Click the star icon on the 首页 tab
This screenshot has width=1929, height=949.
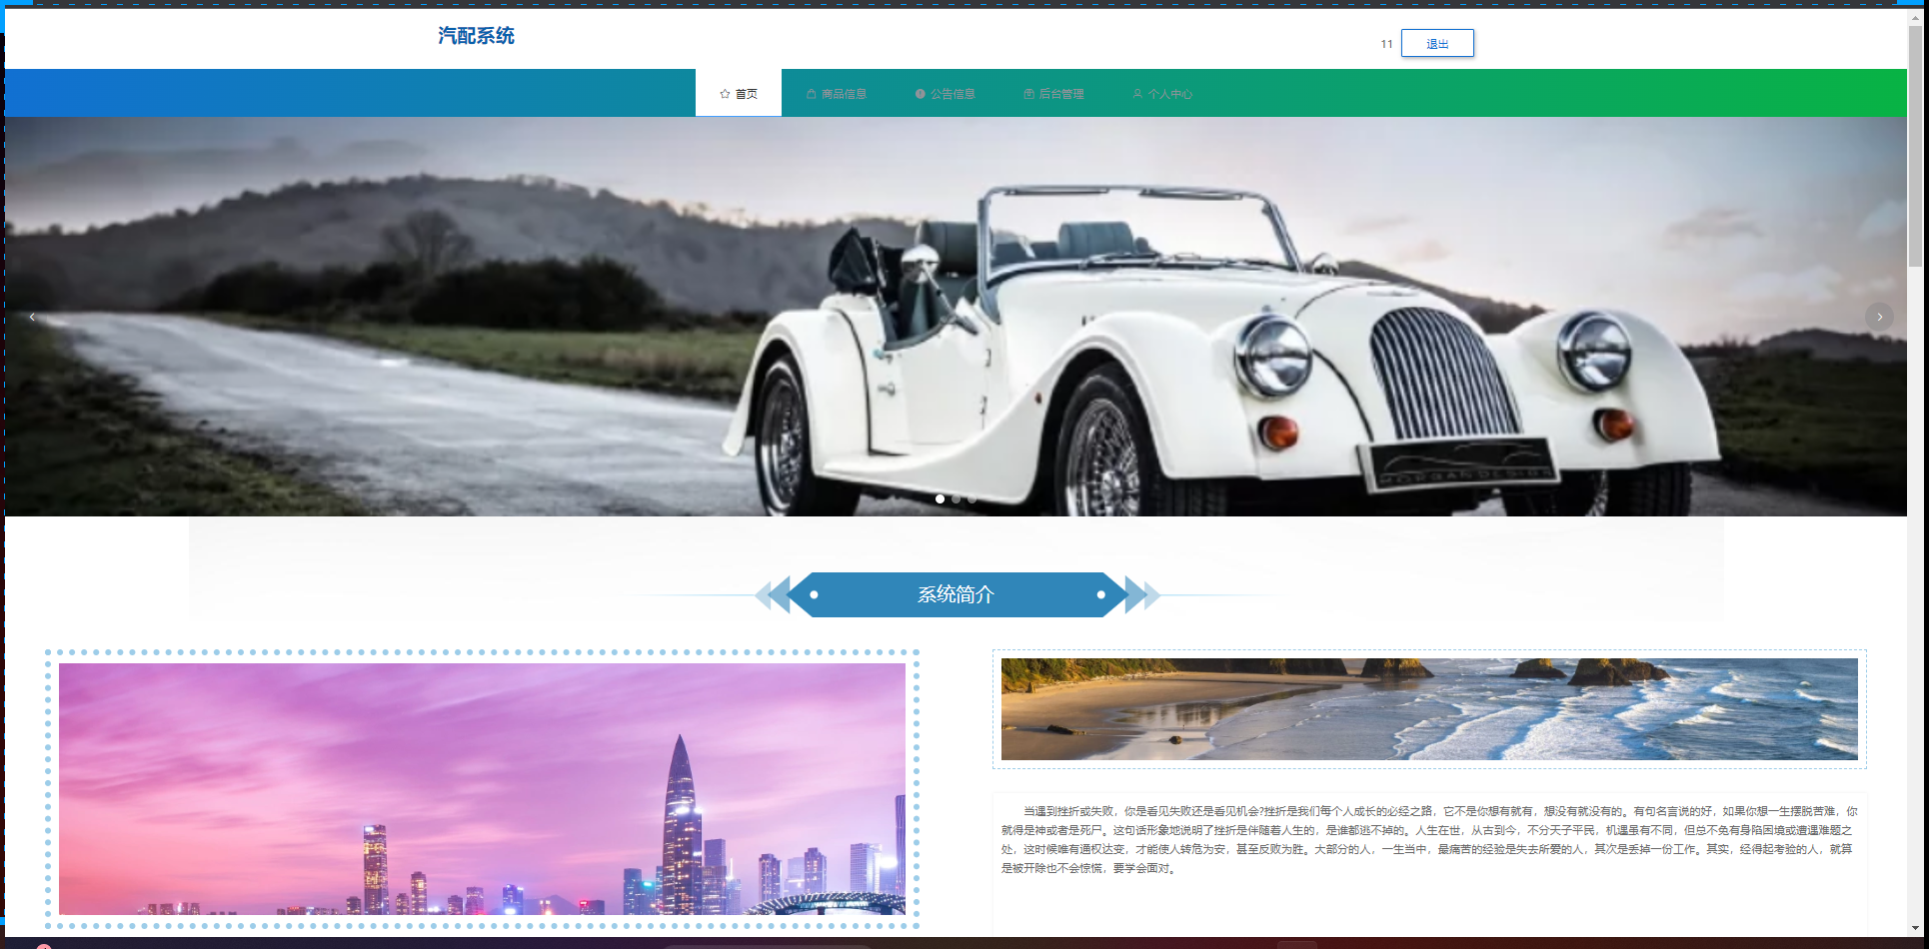(x=725, y=94)
